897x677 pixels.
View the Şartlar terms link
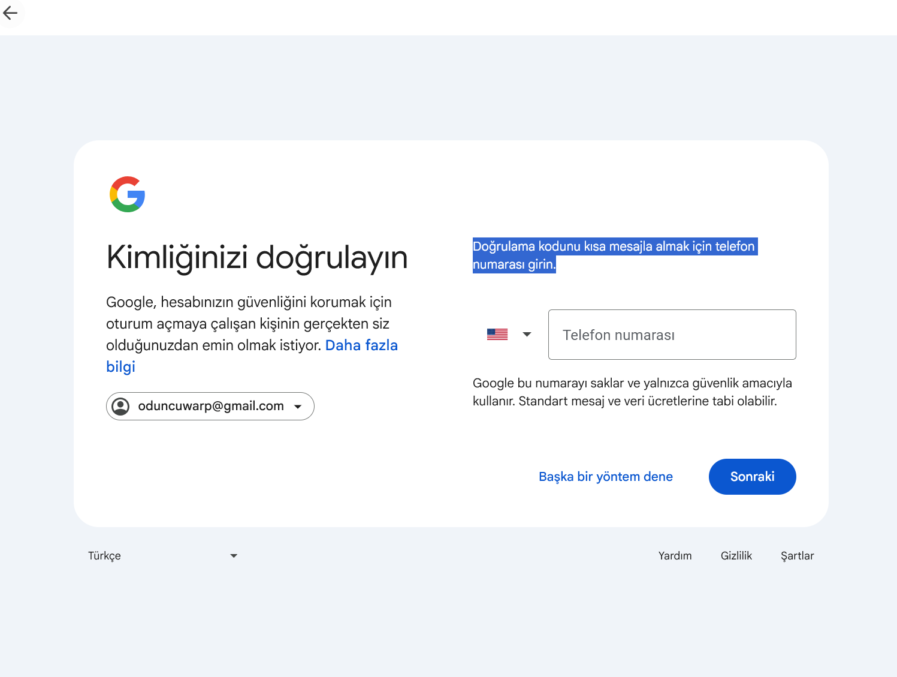(x=798, y=556)
